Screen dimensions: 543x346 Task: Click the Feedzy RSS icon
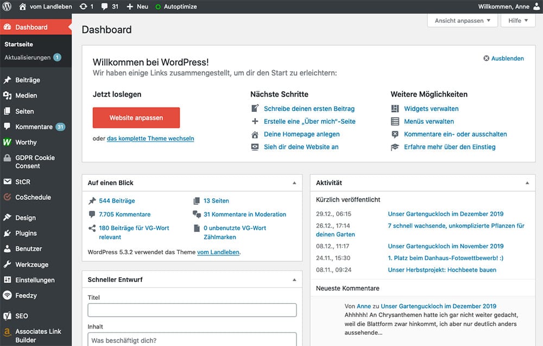[7, 295]
